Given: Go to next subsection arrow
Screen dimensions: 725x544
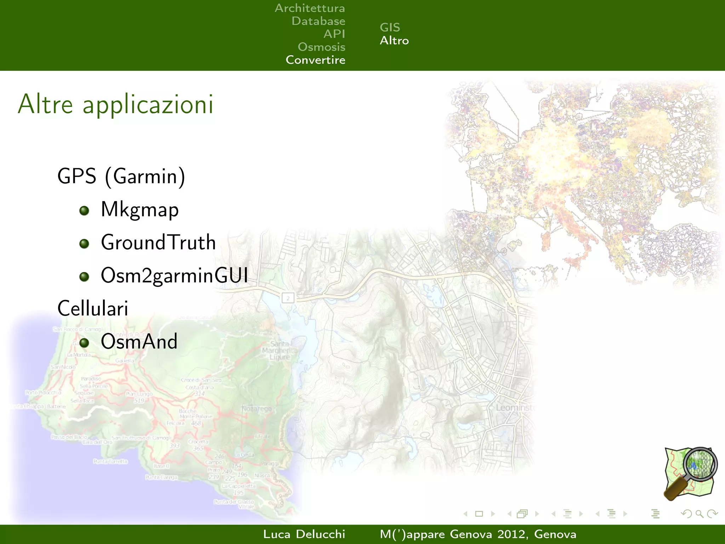Looking at the screenshot, I should [581, 514].
